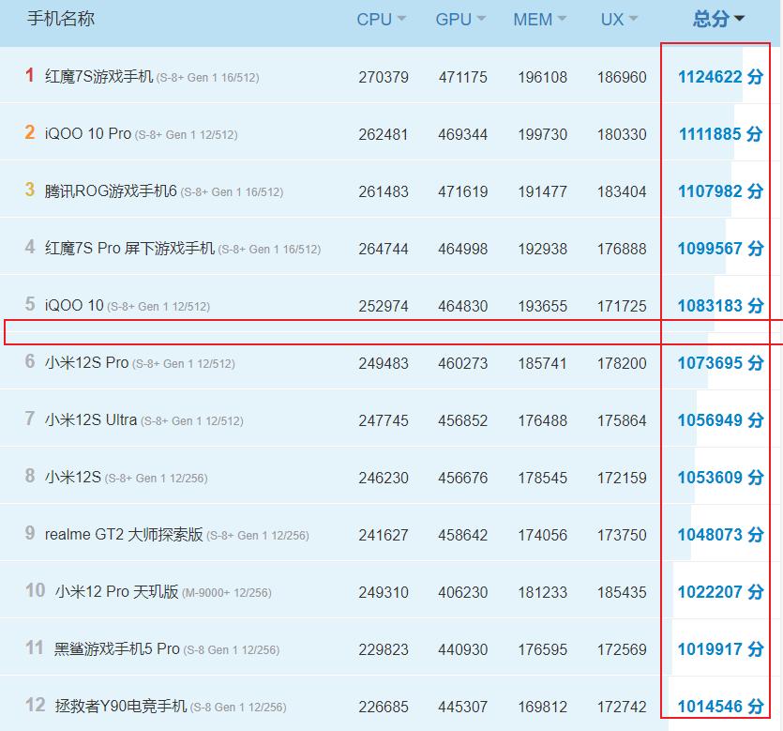Image resolution: width=783 pixels, height=731 pixels.
Task: Click UX score 180330
Action: (x=622, y=134)
